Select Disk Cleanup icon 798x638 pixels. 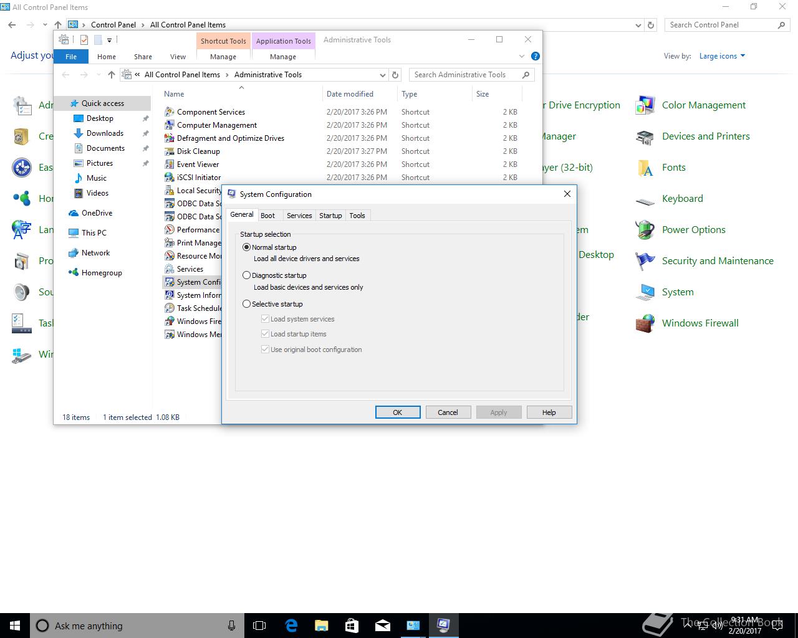(169, 151)
